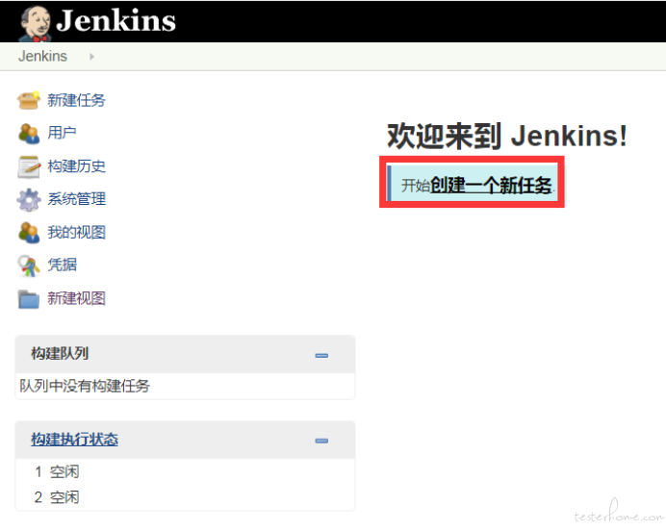Select the 构建历史 text link

pyautogui.click(x=76, y=166)
